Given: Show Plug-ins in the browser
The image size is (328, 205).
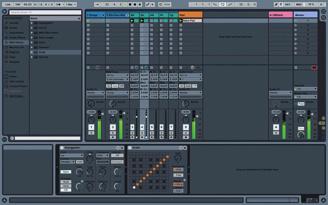Looking at the screenshot, I should click(x=14, y=52).
